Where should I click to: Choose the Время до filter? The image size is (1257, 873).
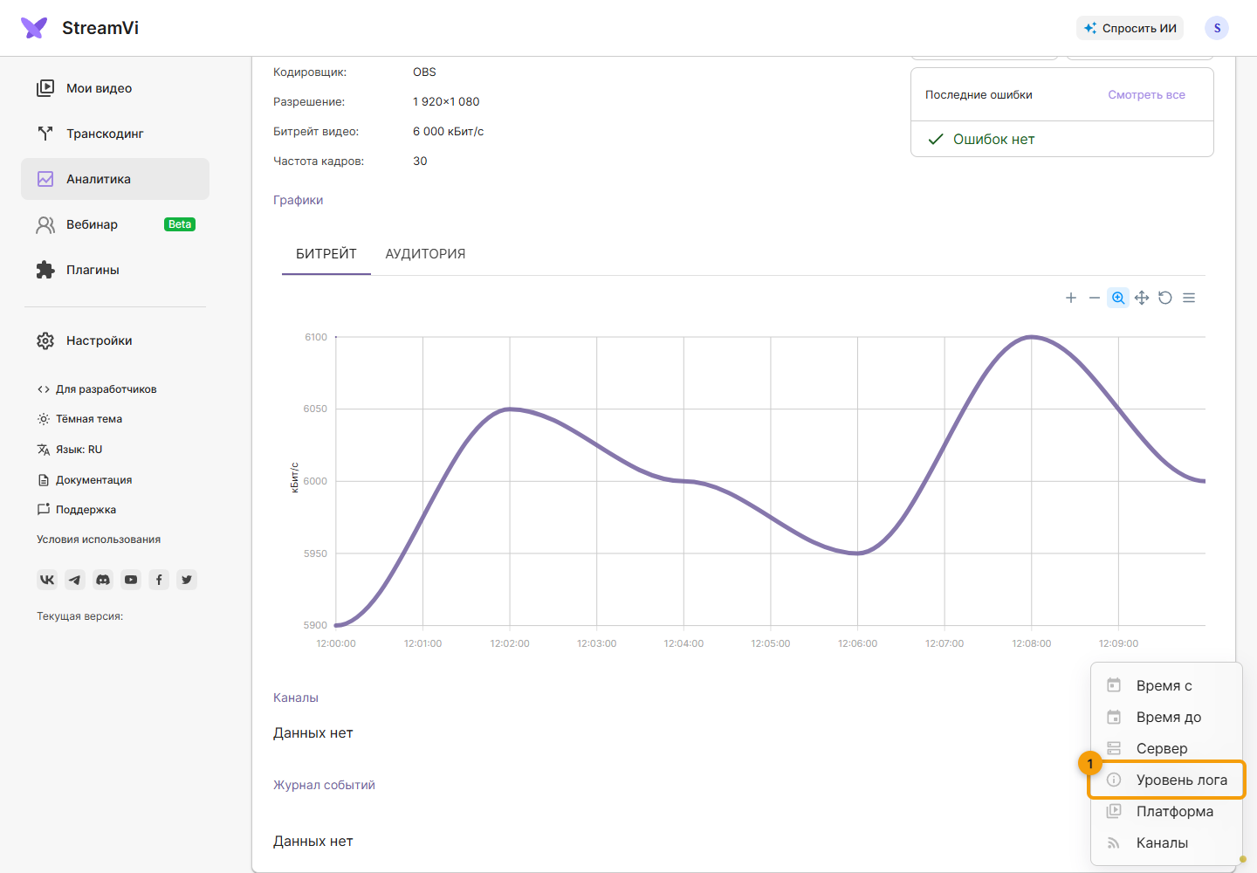pos(1166,718)
